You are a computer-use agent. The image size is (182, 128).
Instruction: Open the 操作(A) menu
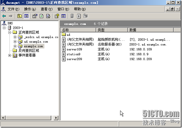[30, 9]
